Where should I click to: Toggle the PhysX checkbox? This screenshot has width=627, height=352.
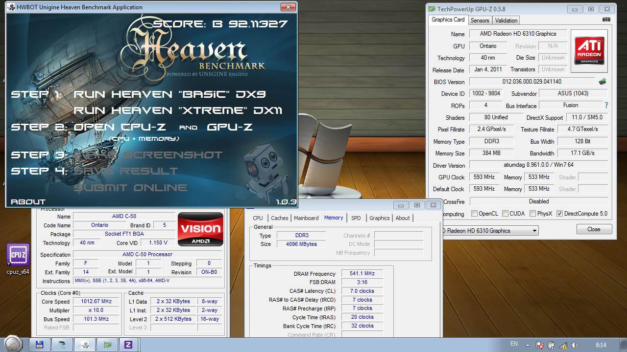(532, 214)
